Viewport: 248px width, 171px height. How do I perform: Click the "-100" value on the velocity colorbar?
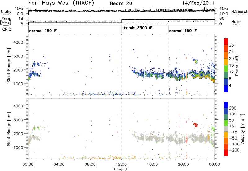pyautogui.click(x=234, y=144)
